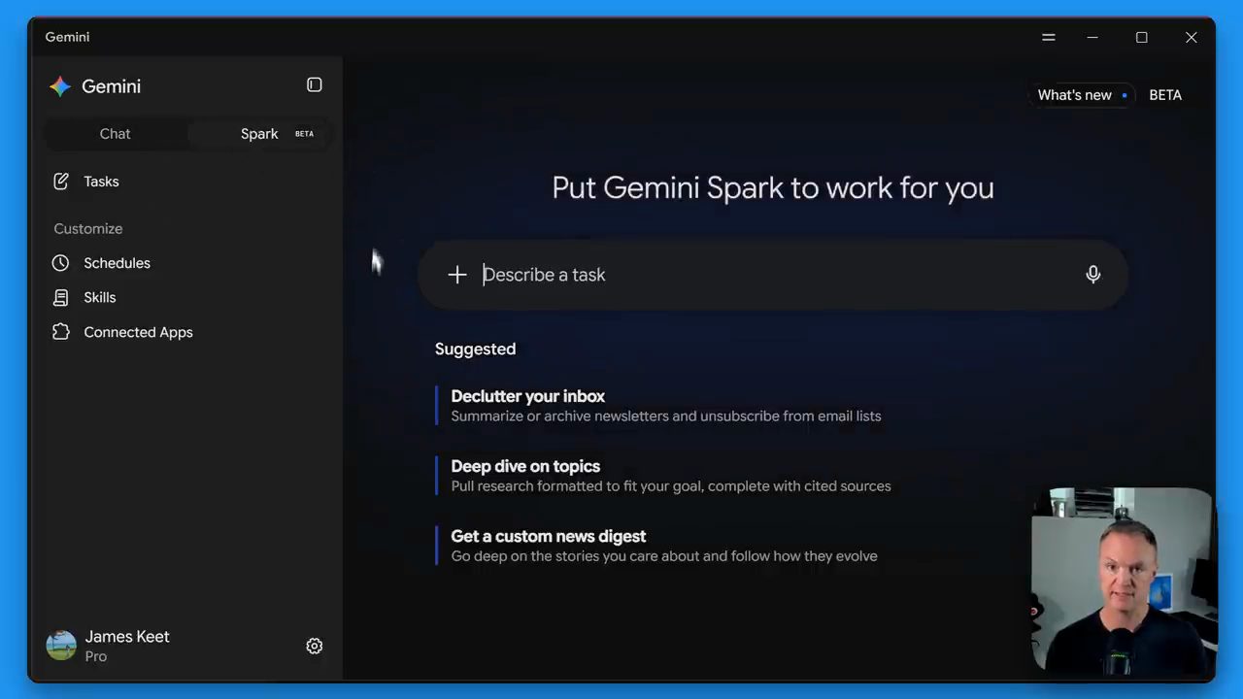Click the Gemini sparkle logo
The height and width of the screenshot is (699, 1243).
coord(60,86)
